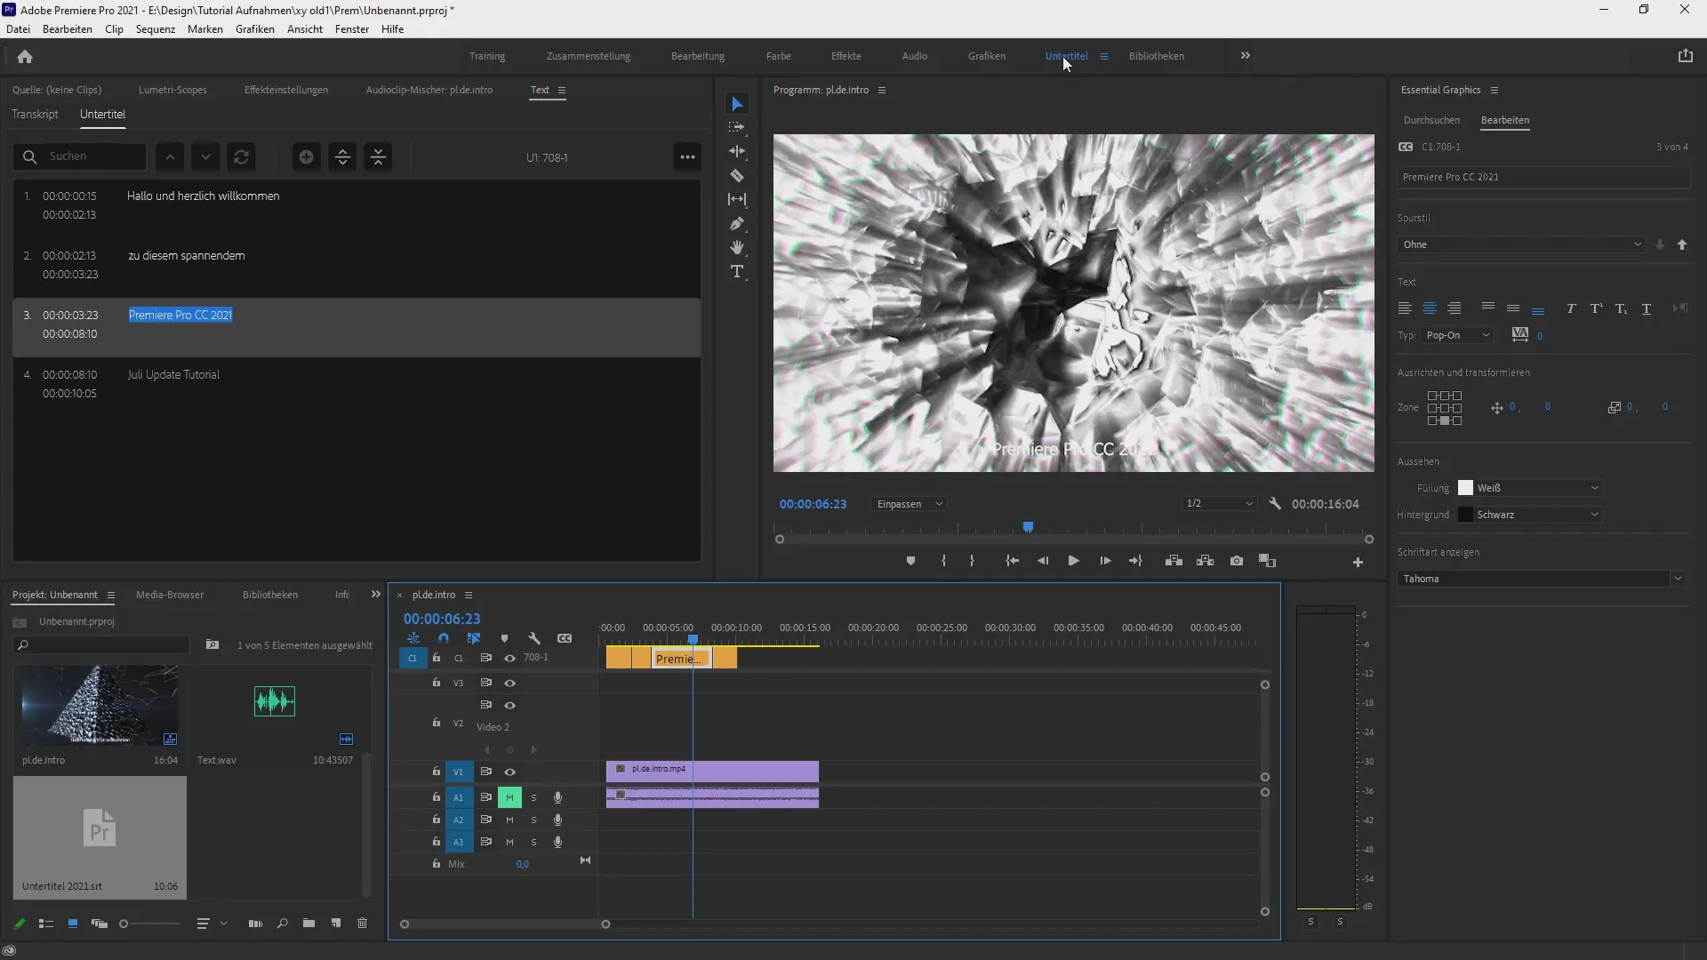Add a marker in the timeline toolbar

(x=504, y=638)
